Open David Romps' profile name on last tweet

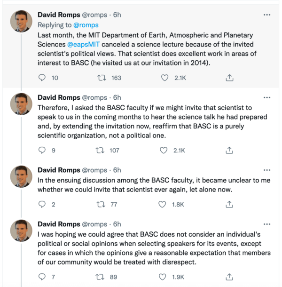(58, 224)
